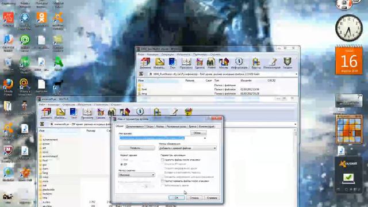
Task: Go up one level in minecraft.jar window
Action: click(x=42, y=124)
